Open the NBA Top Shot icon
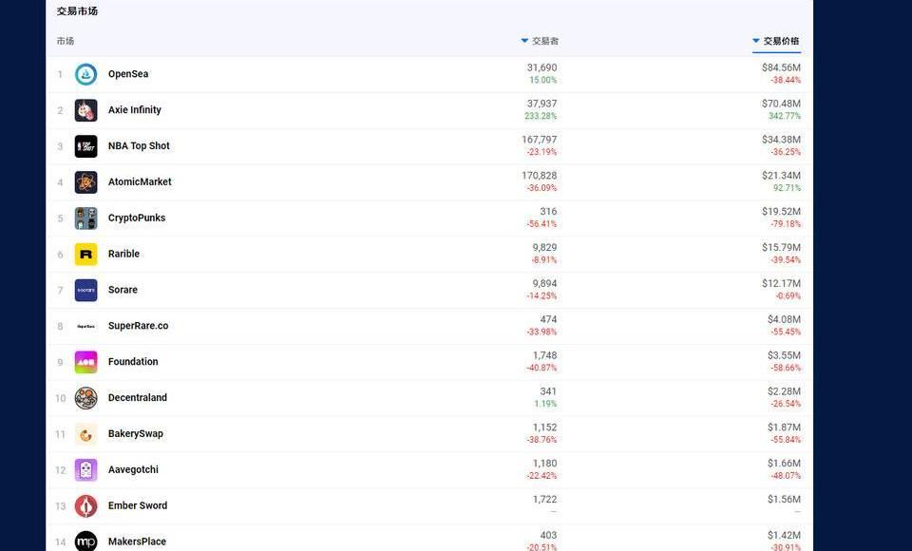 85,146
